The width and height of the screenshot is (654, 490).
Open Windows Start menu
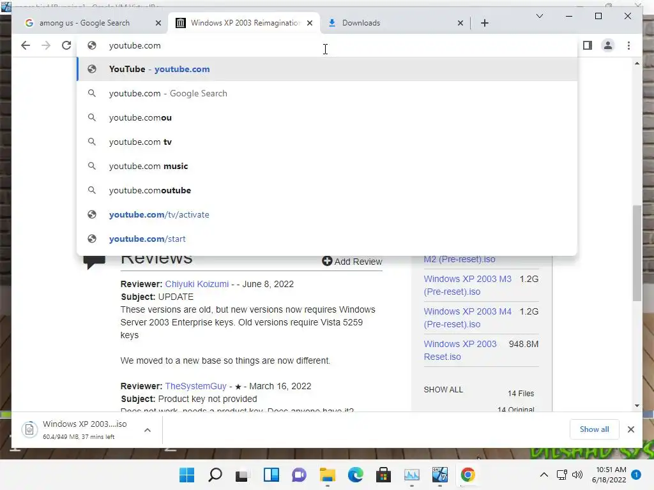[186, 475]
